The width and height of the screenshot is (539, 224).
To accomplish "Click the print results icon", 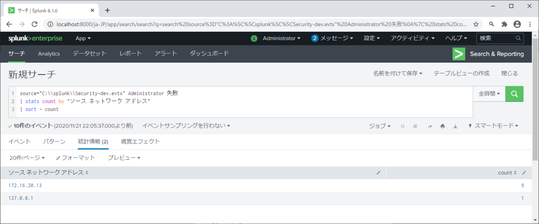I will [442, 126].
